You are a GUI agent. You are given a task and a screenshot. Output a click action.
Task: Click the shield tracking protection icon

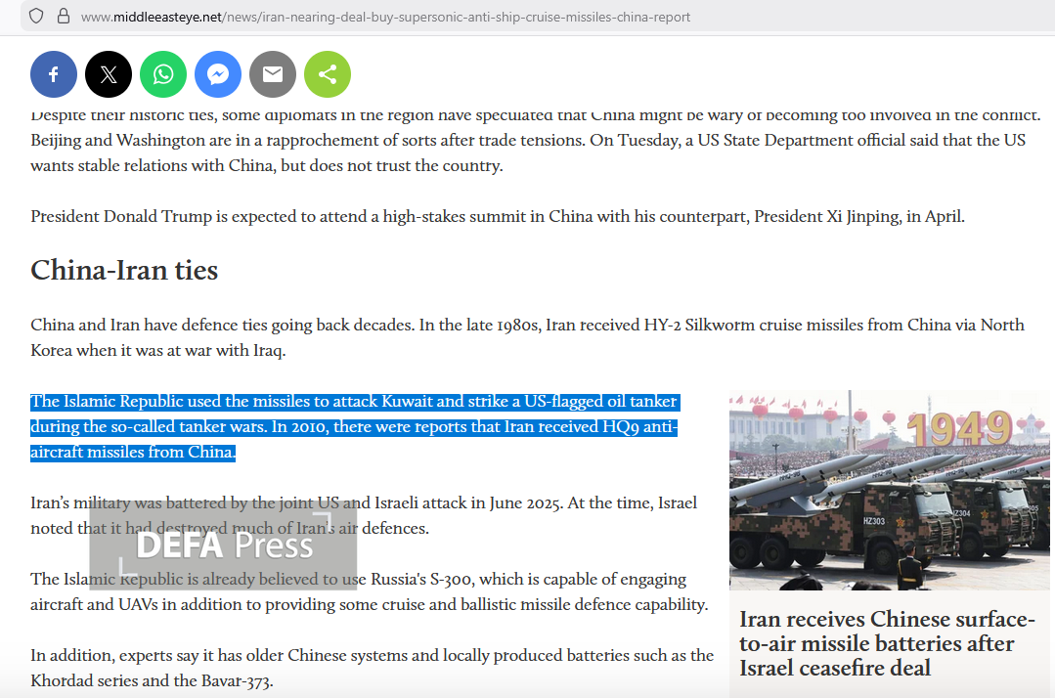tap(36, 17)
